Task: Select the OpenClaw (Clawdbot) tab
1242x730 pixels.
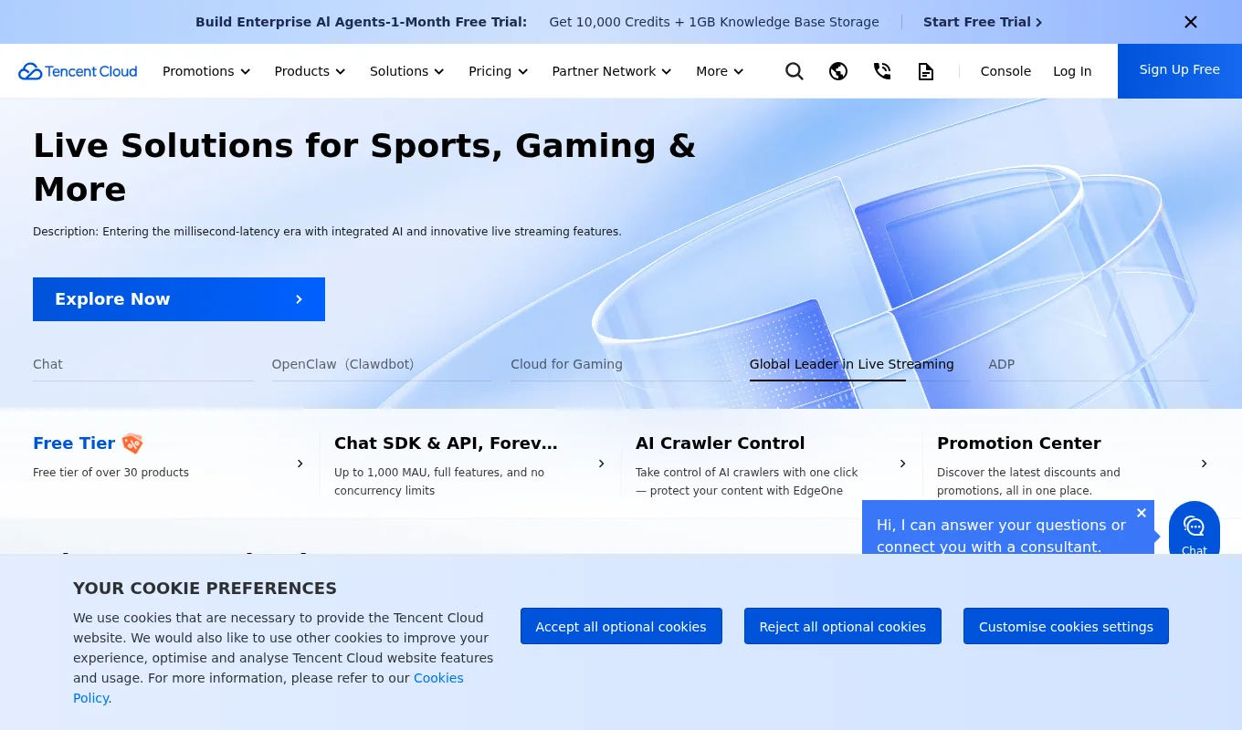Action: [x=342, y=364]
